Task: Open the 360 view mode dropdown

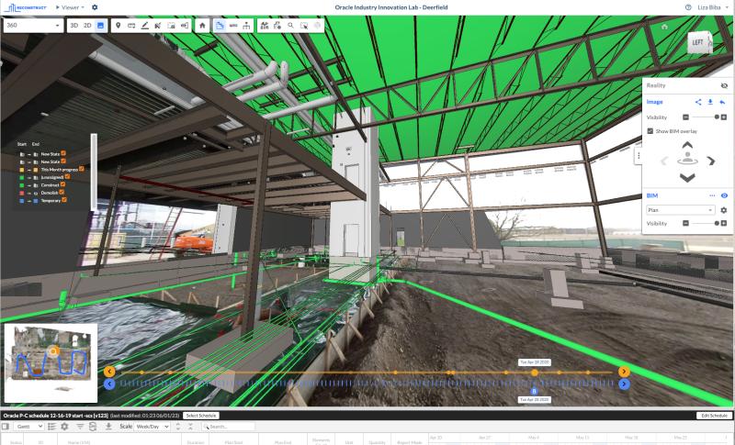Action: [33, 26]
